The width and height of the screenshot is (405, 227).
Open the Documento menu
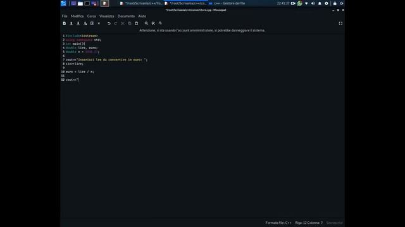coord(126,16)
